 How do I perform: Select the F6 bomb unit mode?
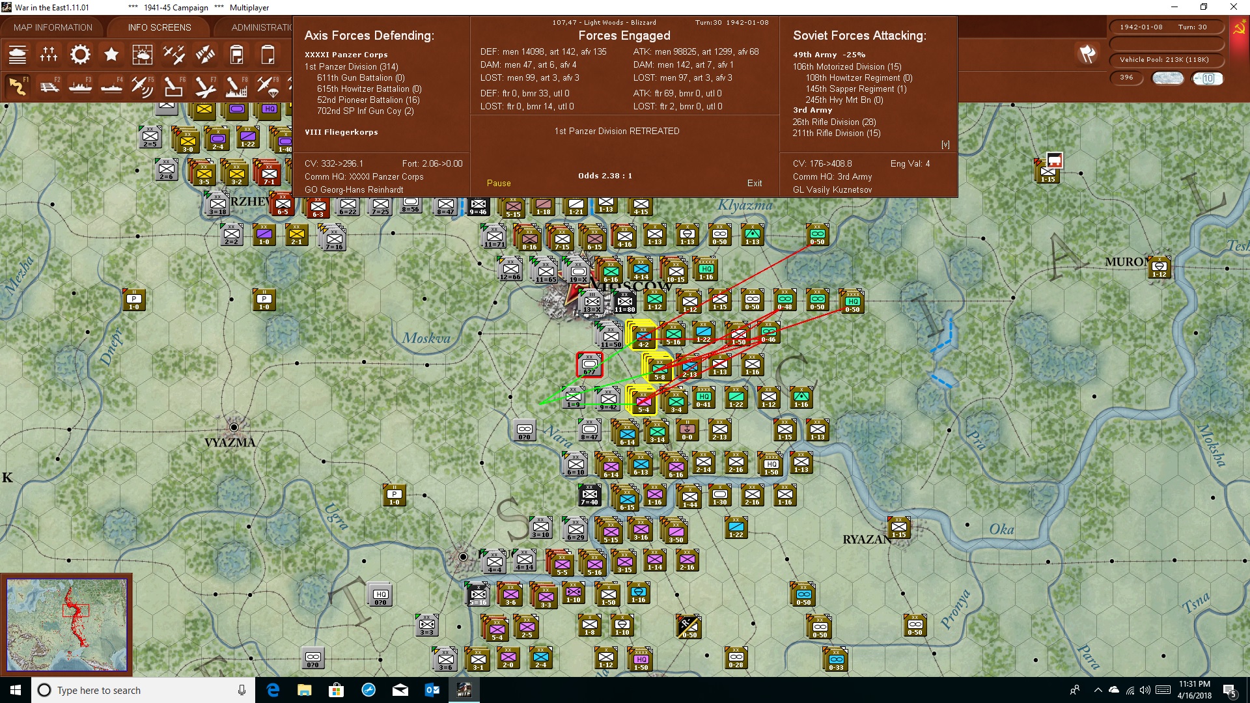coord(174,86)
